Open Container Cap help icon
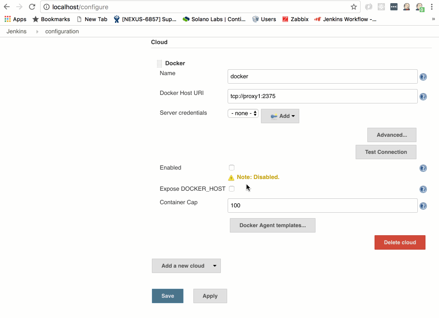The height and width of the screenshot is (318, 439). pos(423,206)
